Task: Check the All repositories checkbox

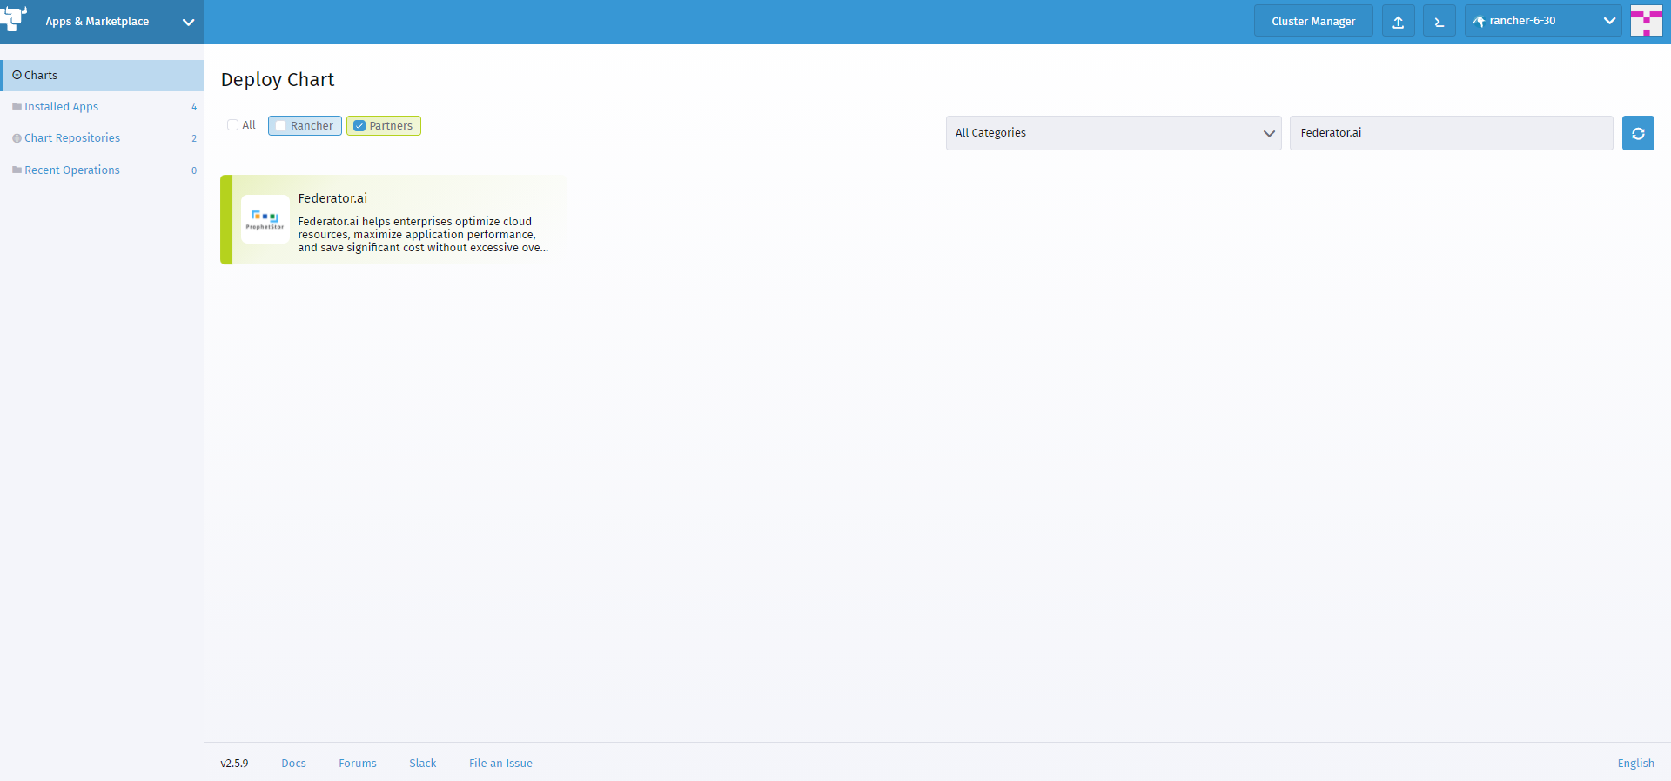Action: pos(232,125)
